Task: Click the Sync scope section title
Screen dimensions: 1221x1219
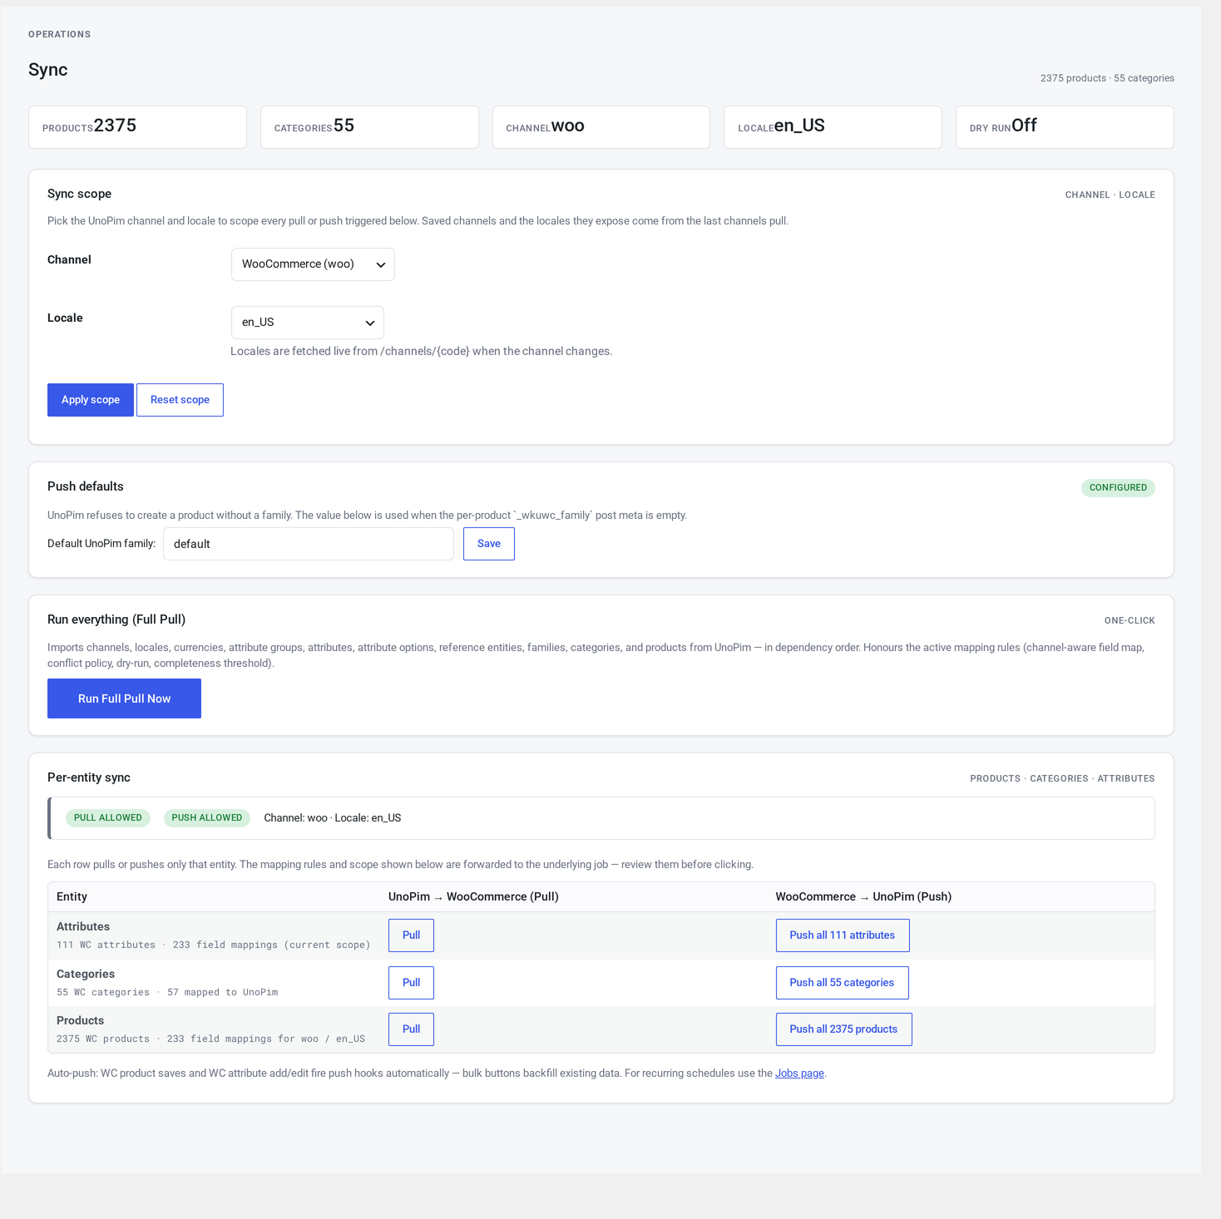Action: (79, 194)
